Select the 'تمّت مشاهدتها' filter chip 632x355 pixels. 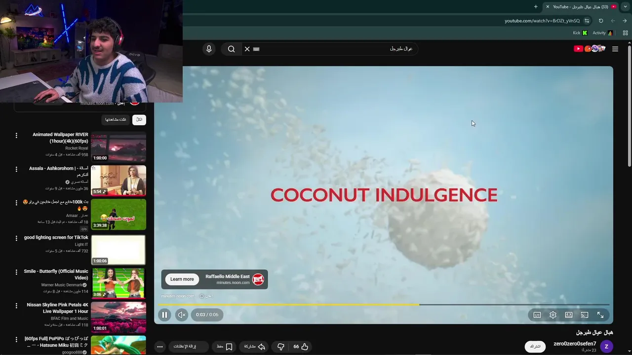(116, 120)
